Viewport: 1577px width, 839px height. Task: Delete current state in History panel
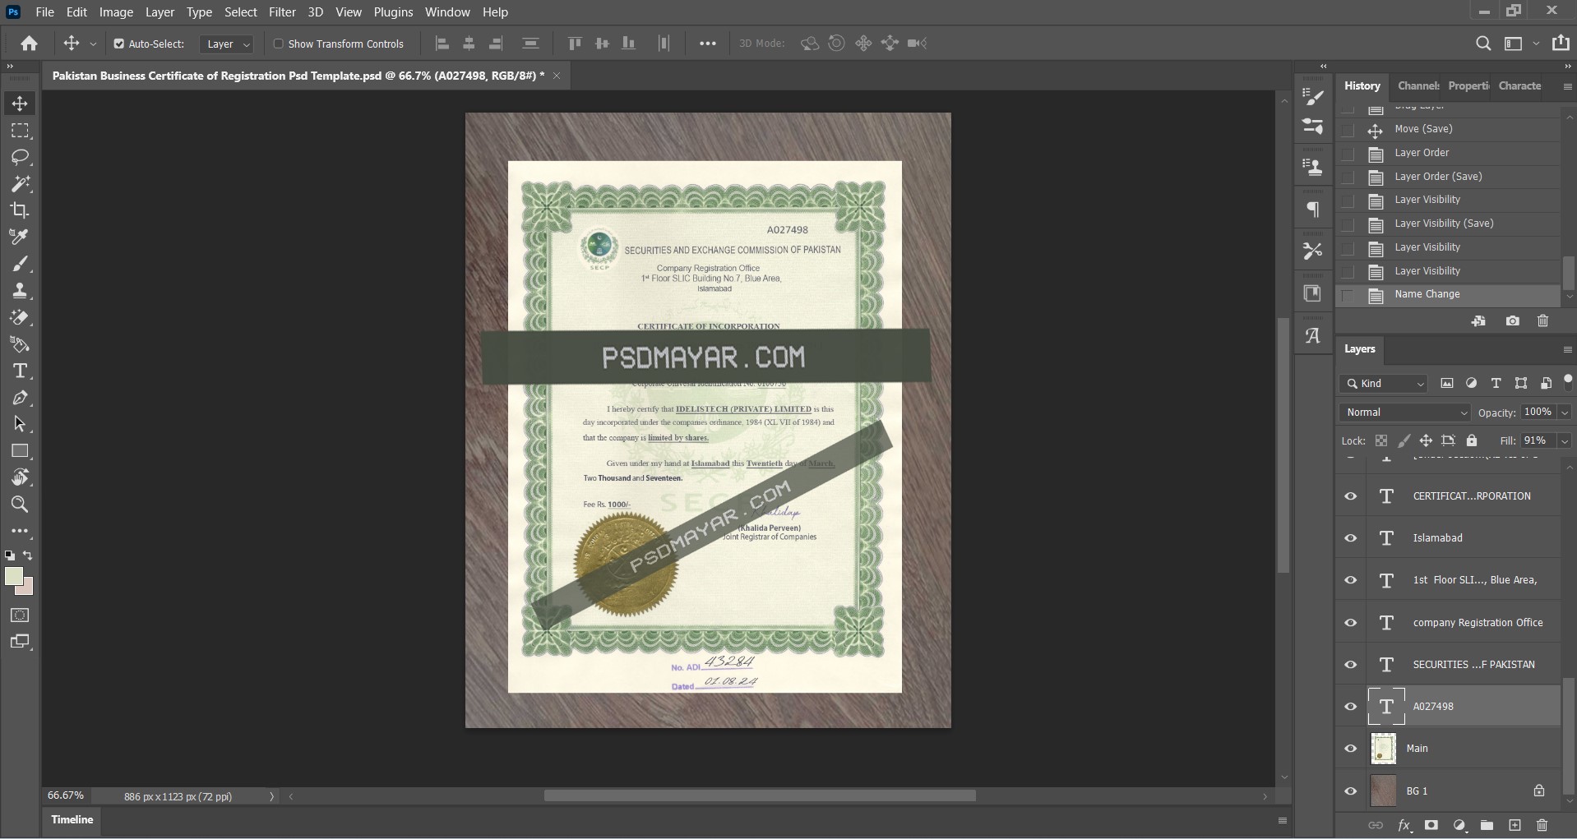coord(1542,321)
